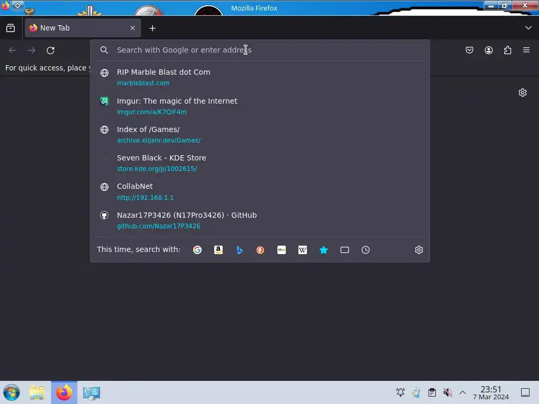Open the Firefox hamburger application menu
This screenshot has height=404, width=539.
(526, 50)
